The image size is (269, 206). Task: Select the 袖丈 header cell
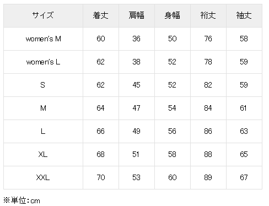244,15
